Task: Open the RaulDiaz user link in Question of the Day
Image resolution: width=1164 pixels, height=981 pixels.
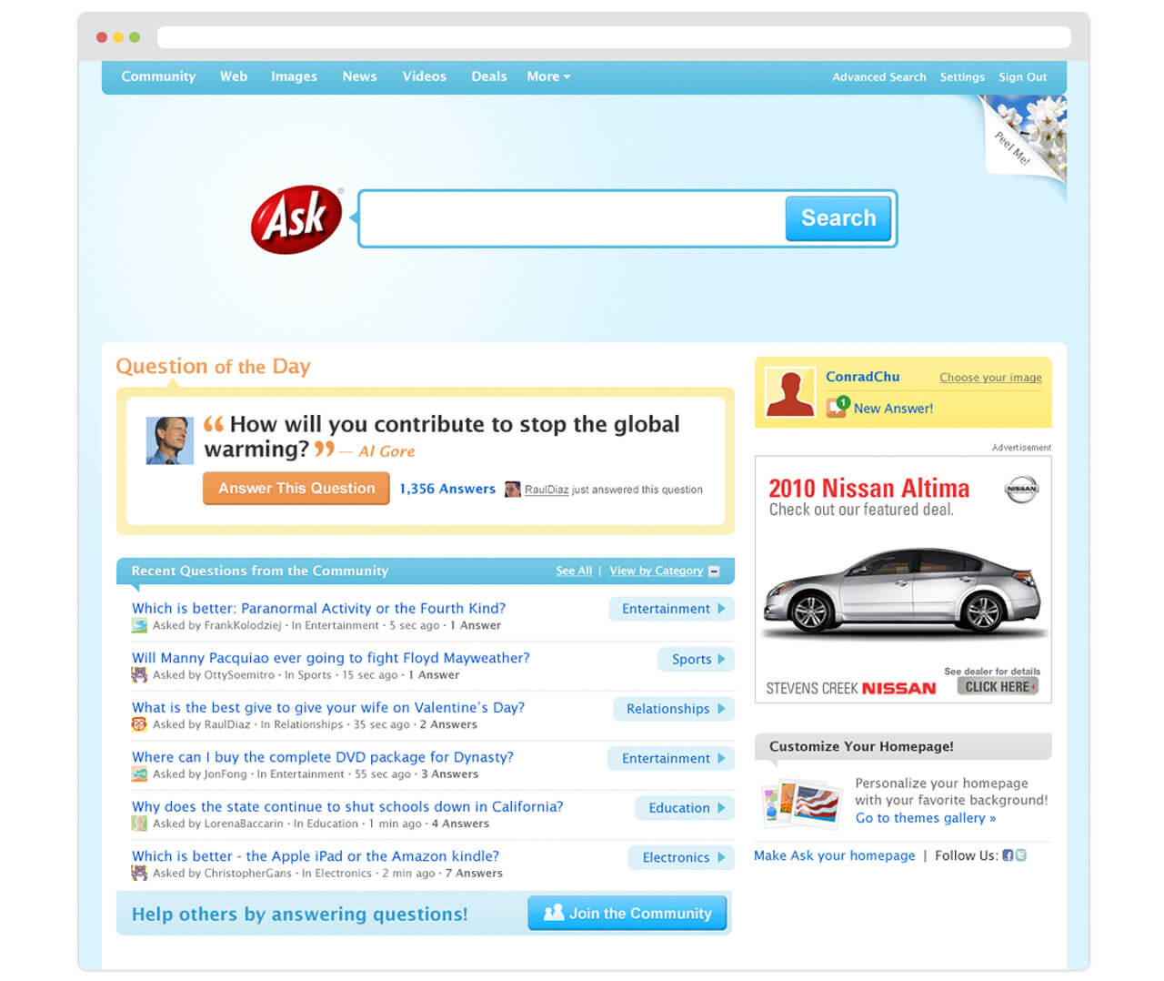Action: (547, 490)
